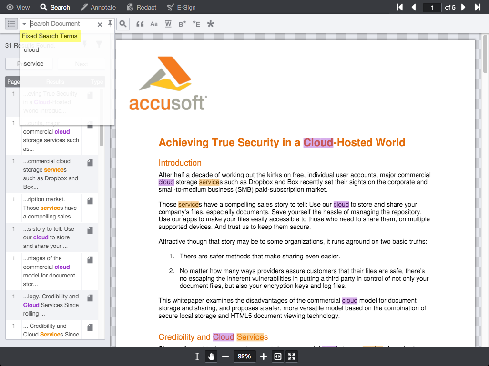Zoom out with the minus button
489x366 pixels.
(225, 356)
